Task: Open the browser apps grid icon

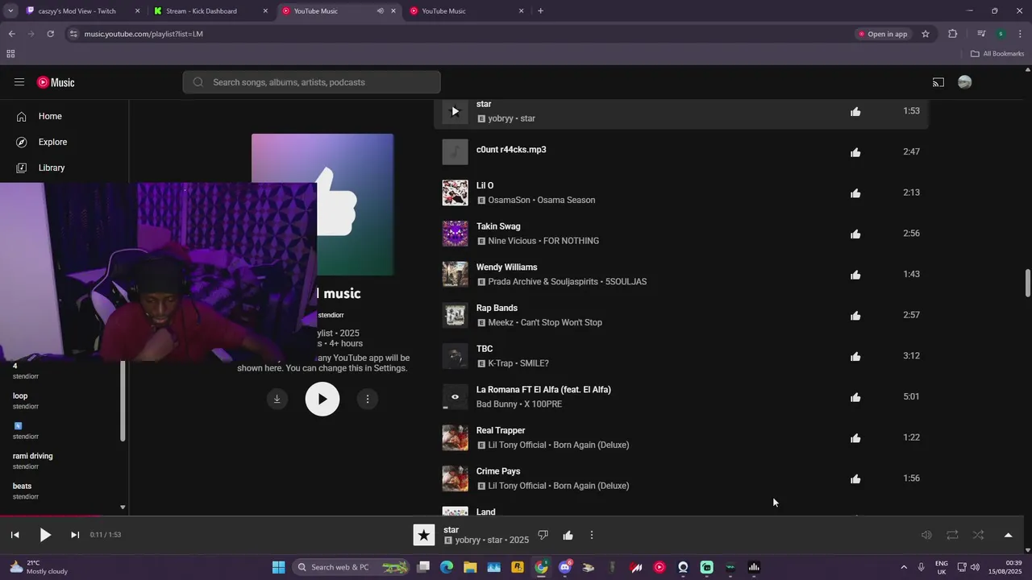Action: (x=10, y=54)
